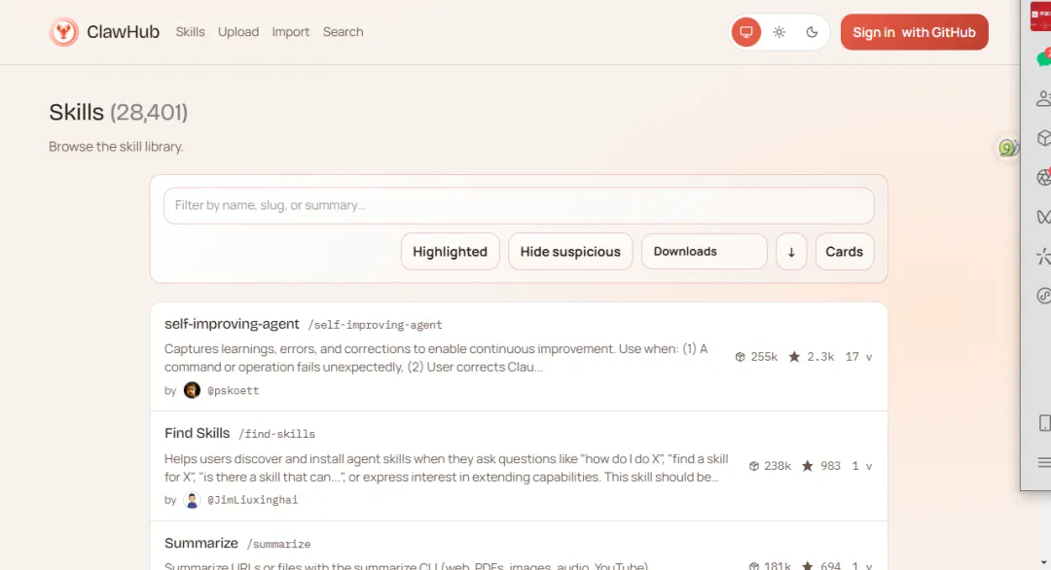Click the red avatar at sidebar top
Image resolution: width=1051 pixels, height=570 pixels.
coord(1040,16)
